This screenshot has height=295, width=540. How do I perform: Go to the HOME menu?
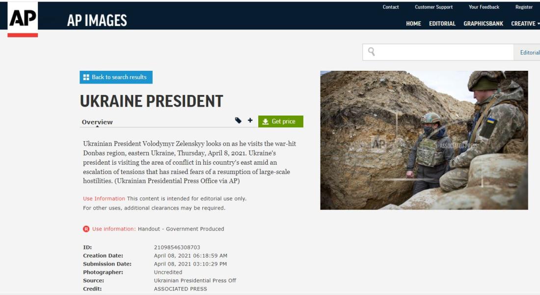[x=413, y=24]
